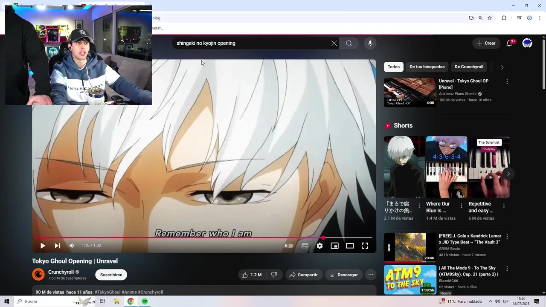Open player settings gear
This screenshot has width=546, height=307.
pos(319,246)
